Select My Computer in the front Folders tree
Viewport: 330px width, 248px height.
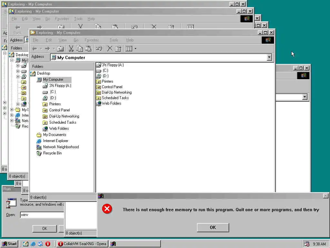(x=53, y=79)
